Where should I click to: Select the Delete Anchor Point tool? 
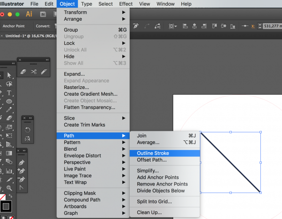[x=22, y=179]
